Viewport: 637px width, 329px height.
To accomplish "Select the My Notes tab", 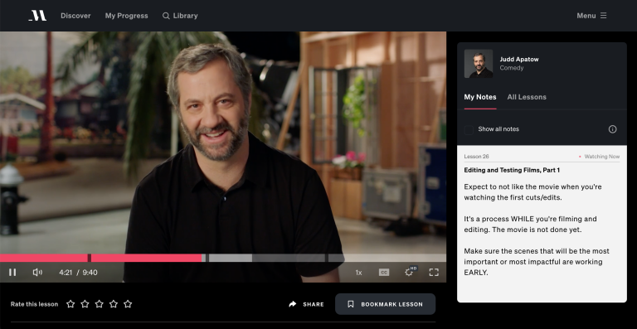I will tap(480, 97).
